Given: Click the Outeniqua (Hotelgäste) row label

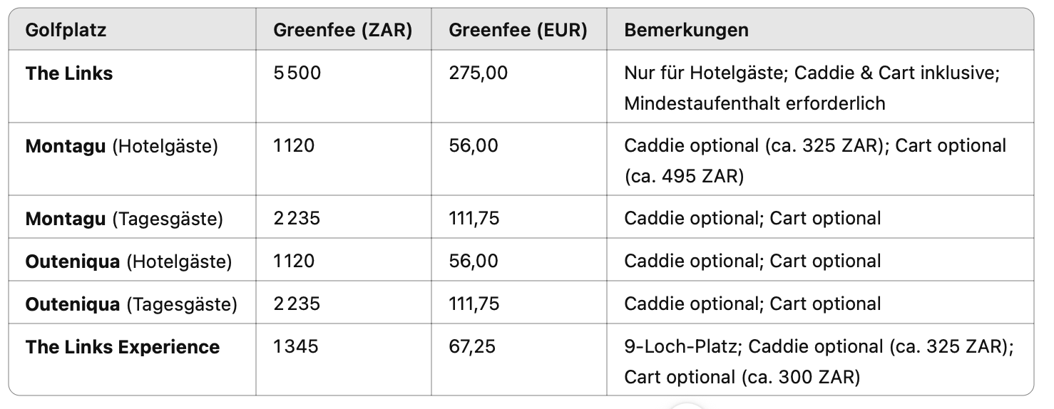Looking at the screenshot, I should click(128, 262).
